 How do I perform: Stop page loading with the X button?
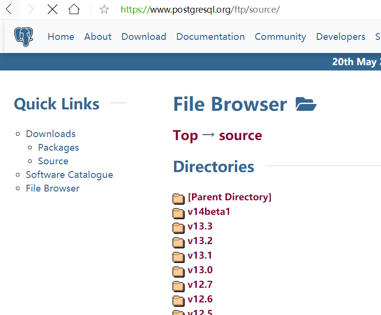pyautogui.click(x=52, y=10)
